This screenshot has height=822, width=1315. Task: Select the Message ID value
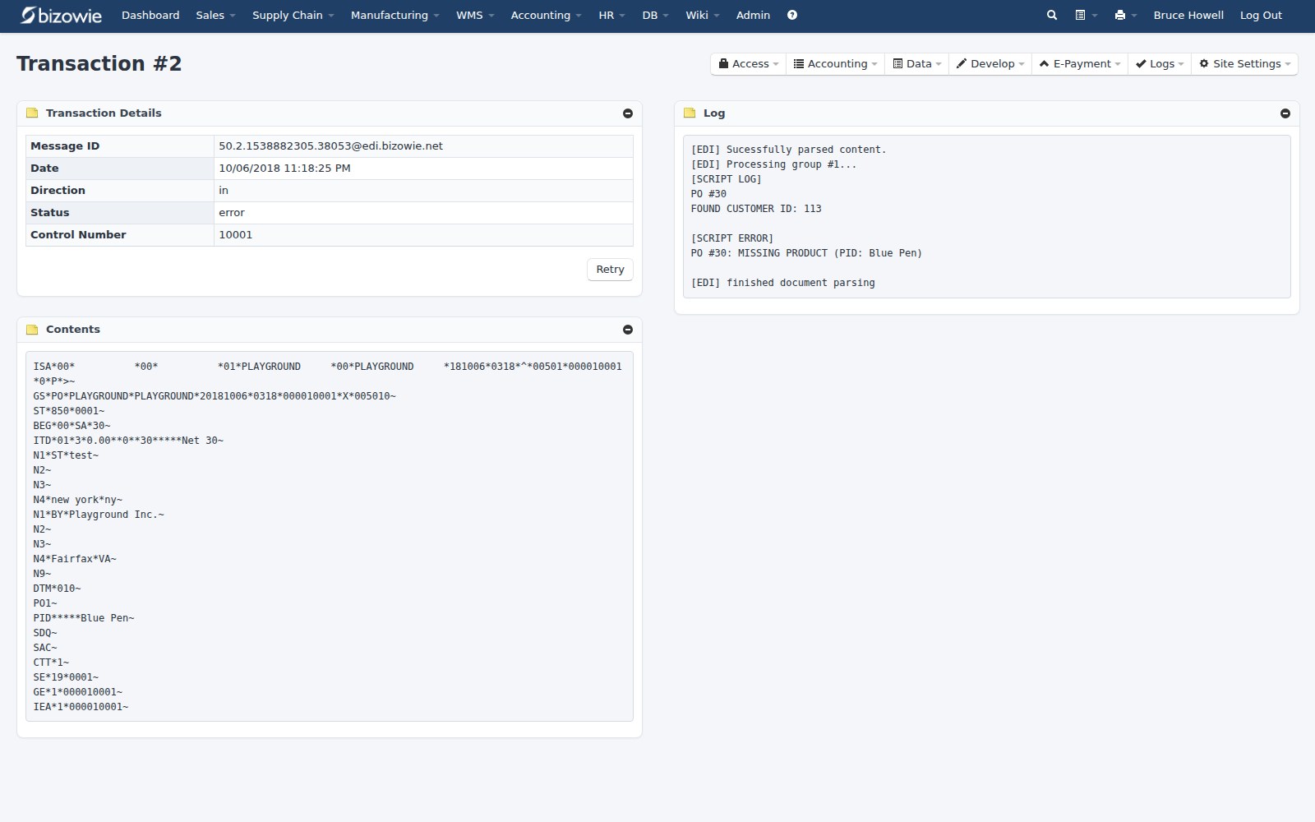pos(330,146)
